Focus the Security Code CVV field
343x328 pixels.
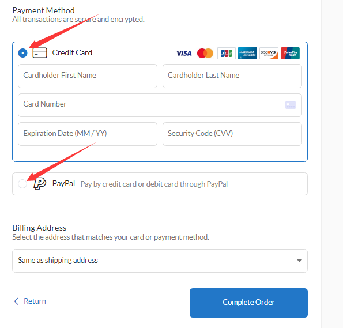[x=232, y=134]
